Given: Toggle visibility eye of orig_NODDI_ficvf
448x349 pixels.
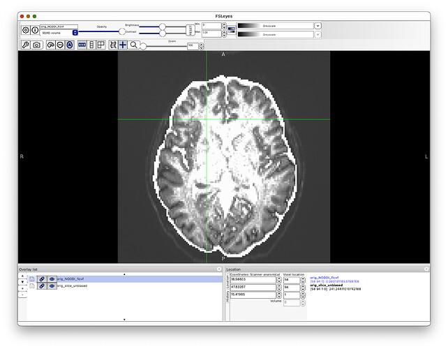Looking at the screenshot, I should 52,279.
